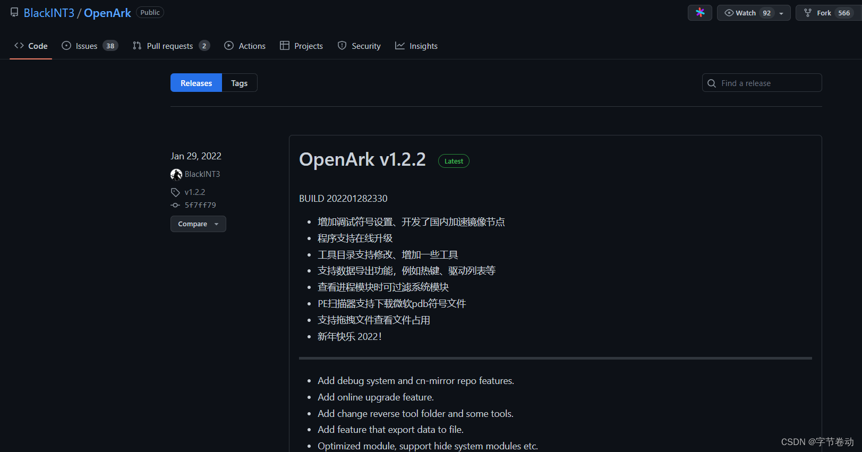
Task: Open commit 5f7ff79
Action: [200, 205]
